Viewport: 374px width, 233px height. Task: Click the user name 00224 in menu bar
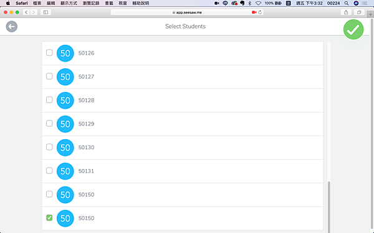tap(333, 3)
